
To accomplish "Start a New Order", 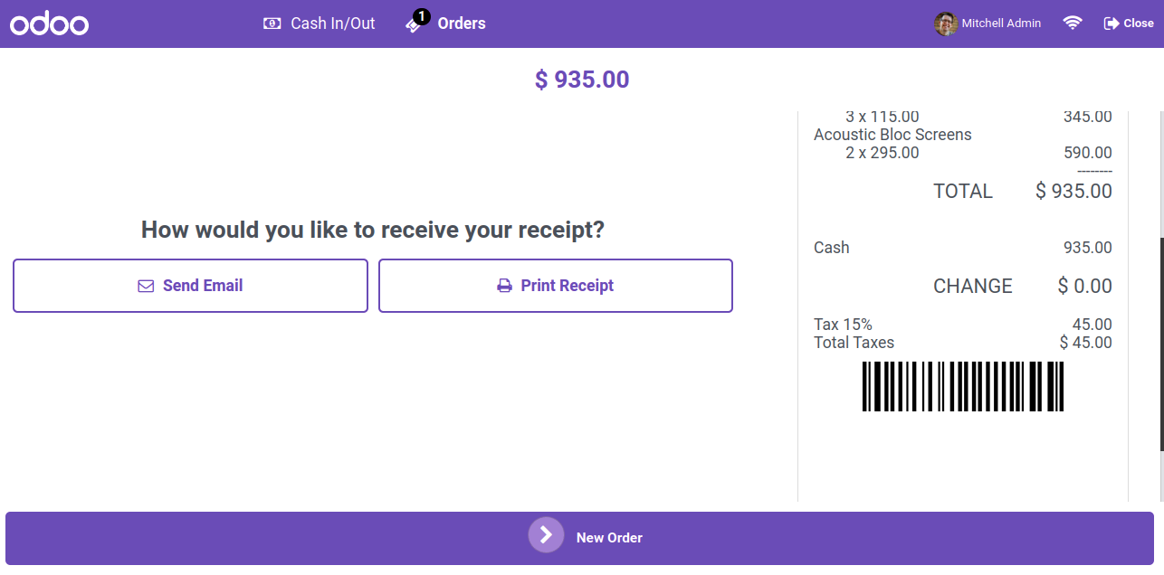I will pos(579,538).
